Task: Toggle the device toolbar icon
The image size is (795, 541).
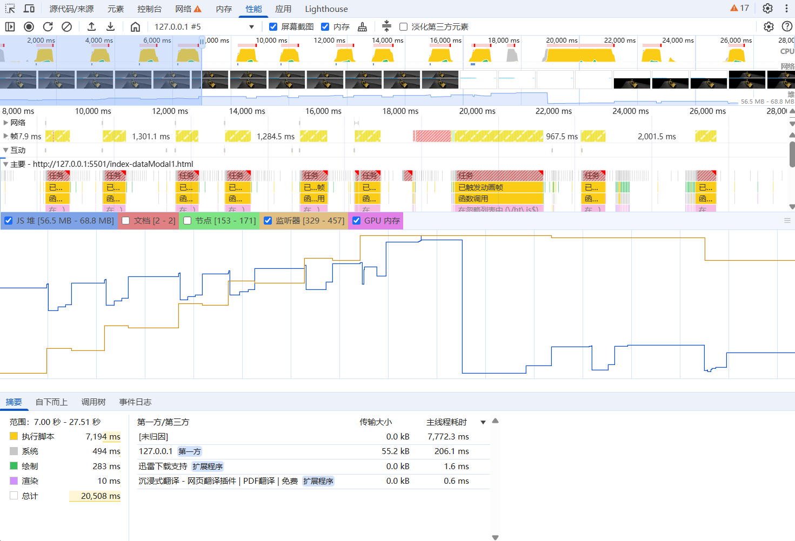Action: coord(29,9)
